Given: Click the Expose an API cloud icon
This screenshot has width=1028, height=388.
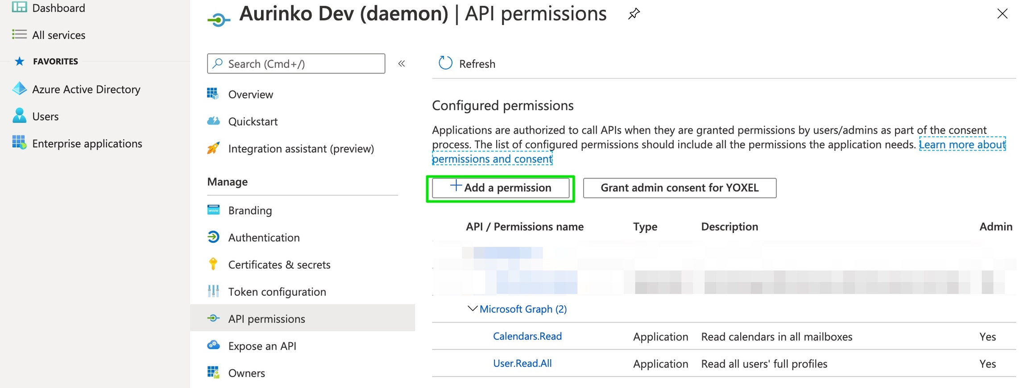Looking at the screenshot, I should coord(213,345).
